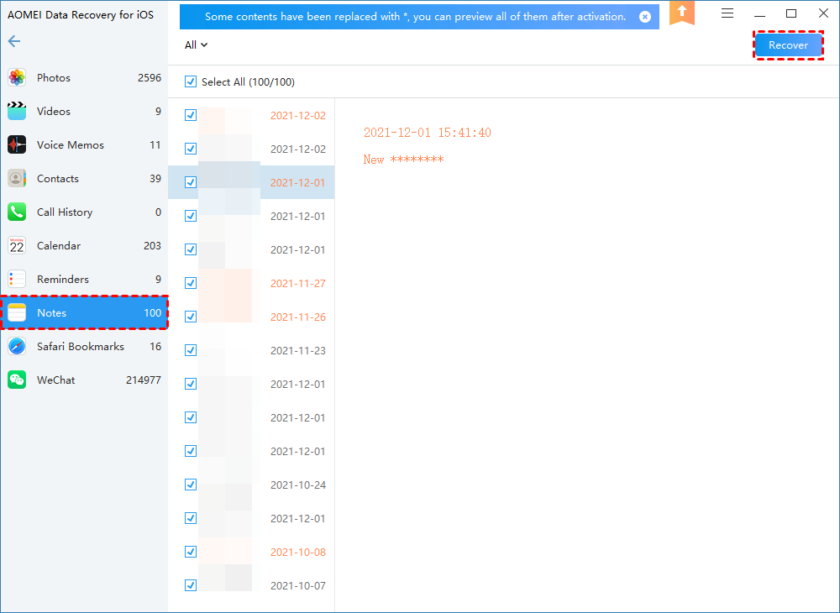Dismiss the activation notice banner
The width and height of the screenshot is (840, 613).
[x=644, y=17]
